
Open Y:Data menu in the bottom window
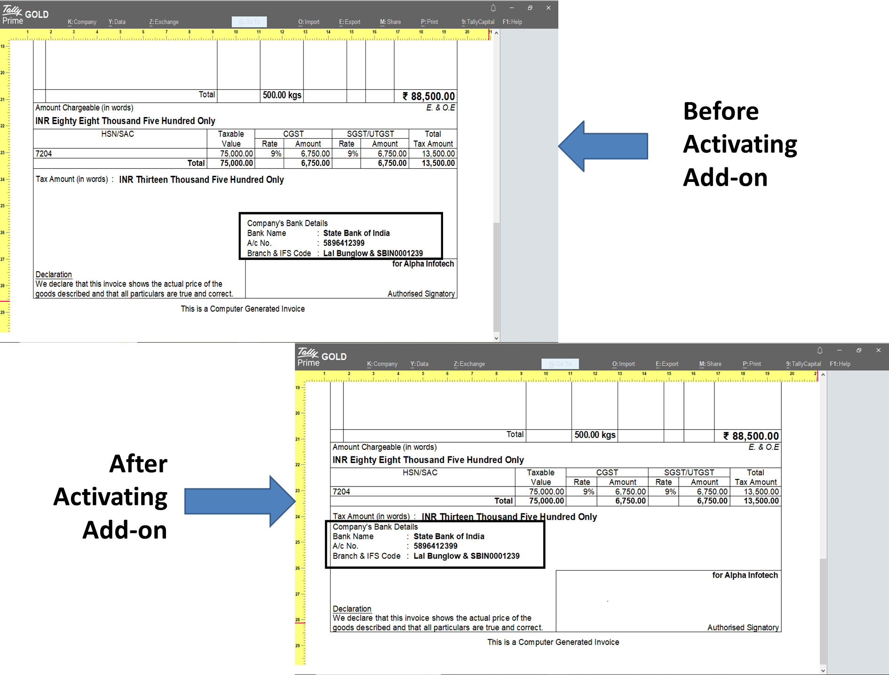[419, 364]
